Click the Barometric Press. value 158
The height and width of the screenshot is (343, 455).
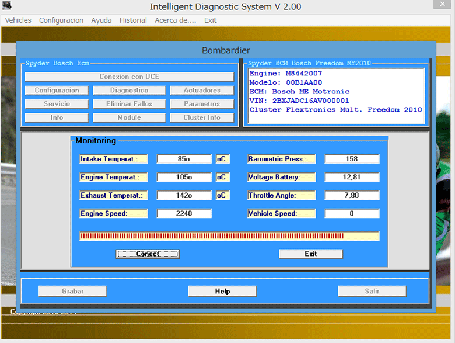pyautogui.click(x=352, y=159)
